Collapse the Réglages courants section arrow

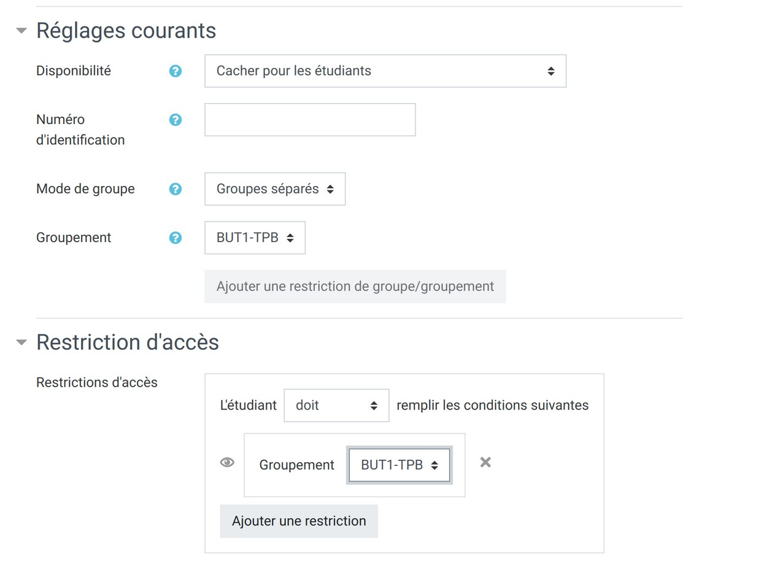click(21, 31)
